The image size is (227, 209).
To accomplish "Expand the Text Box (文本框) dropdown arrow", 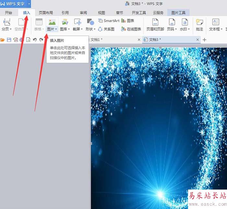I will 221,29.
